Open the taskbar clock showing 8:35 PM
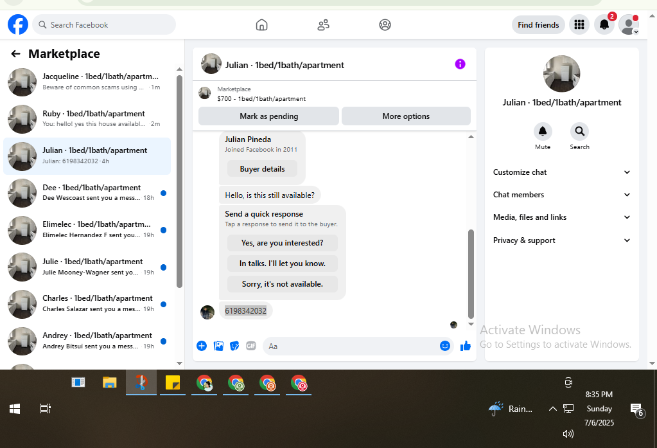The width and height of the screenshot is (657, 448). [599, 409]
